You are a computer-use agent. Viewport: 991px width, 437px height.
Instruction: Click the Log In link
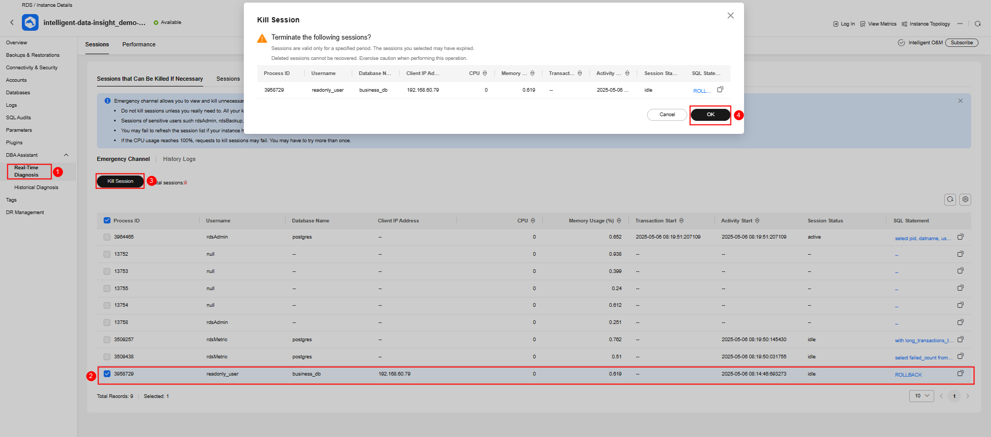pyautogui.click(x=844, y=24)
